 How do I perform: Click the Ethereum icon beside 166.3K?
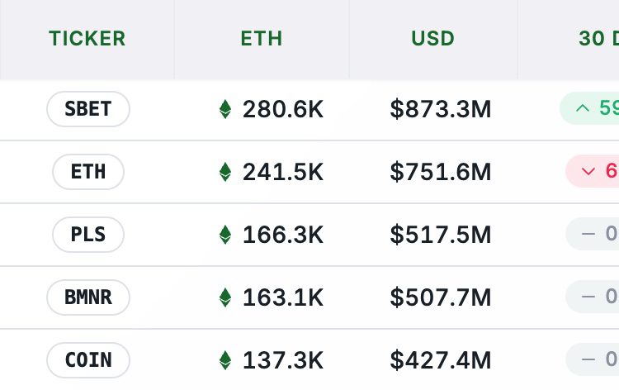click(224, 235)
